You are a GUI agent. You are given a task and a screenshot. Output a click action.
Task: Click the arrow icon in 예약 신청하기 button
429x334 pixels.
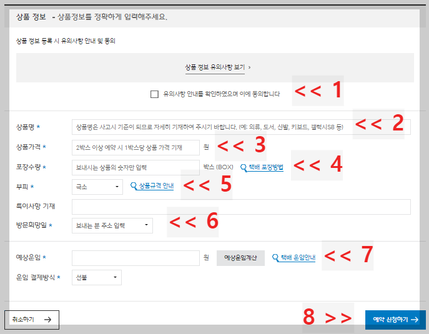415,320
